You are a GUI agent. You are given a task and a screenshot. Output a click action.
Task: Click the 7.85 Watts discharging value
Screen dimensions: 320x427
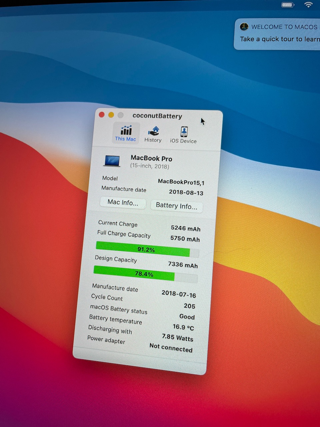(178, 338)
